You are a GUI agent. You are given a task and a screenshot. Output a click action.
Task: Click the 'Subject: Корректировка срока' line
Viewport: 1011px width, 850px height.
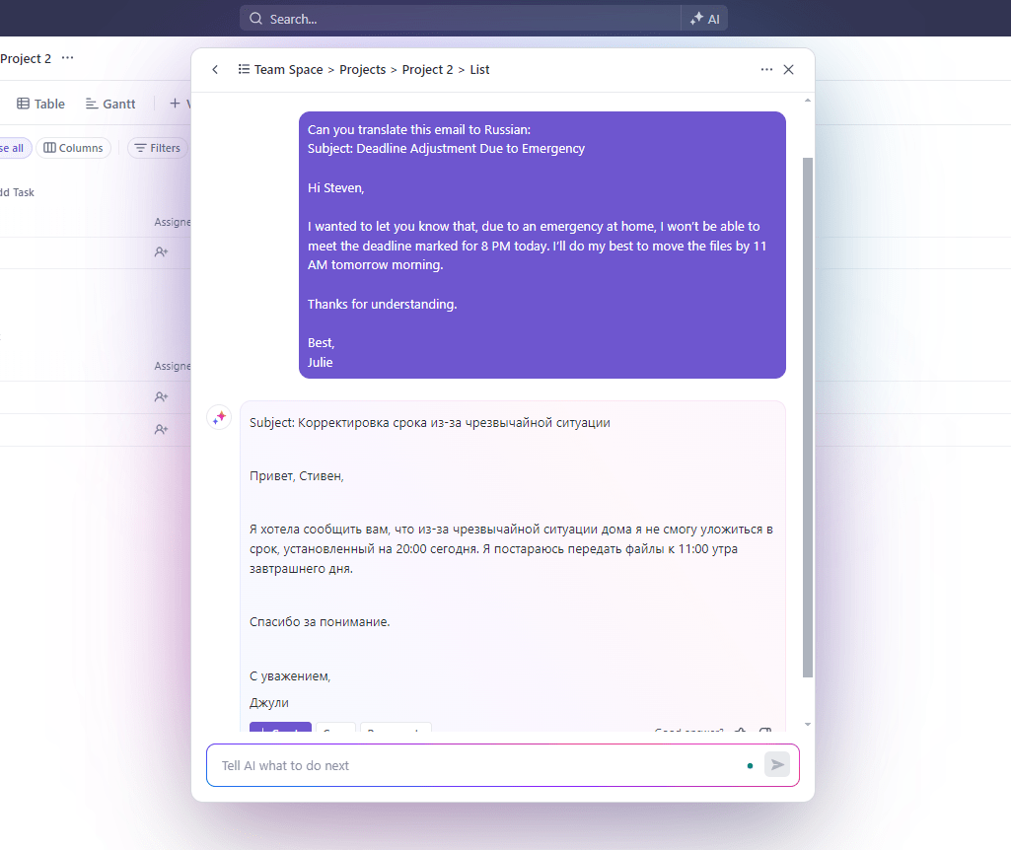click(429, 423)
